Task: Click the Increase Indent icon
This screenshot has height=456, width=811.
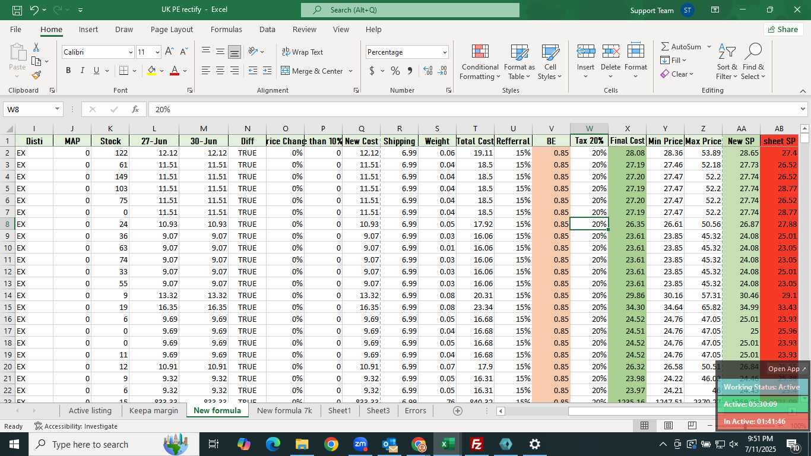Action: click(x=267, y=71)
